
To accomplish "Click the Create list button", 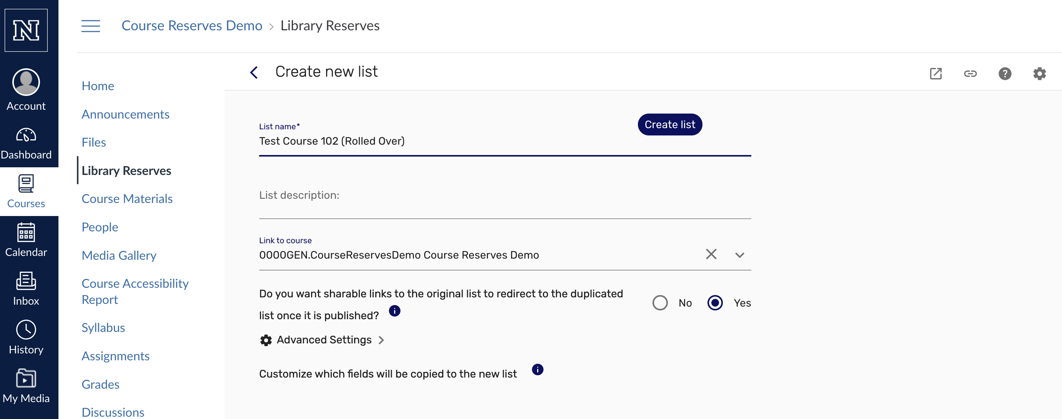I will pos(669,124).
